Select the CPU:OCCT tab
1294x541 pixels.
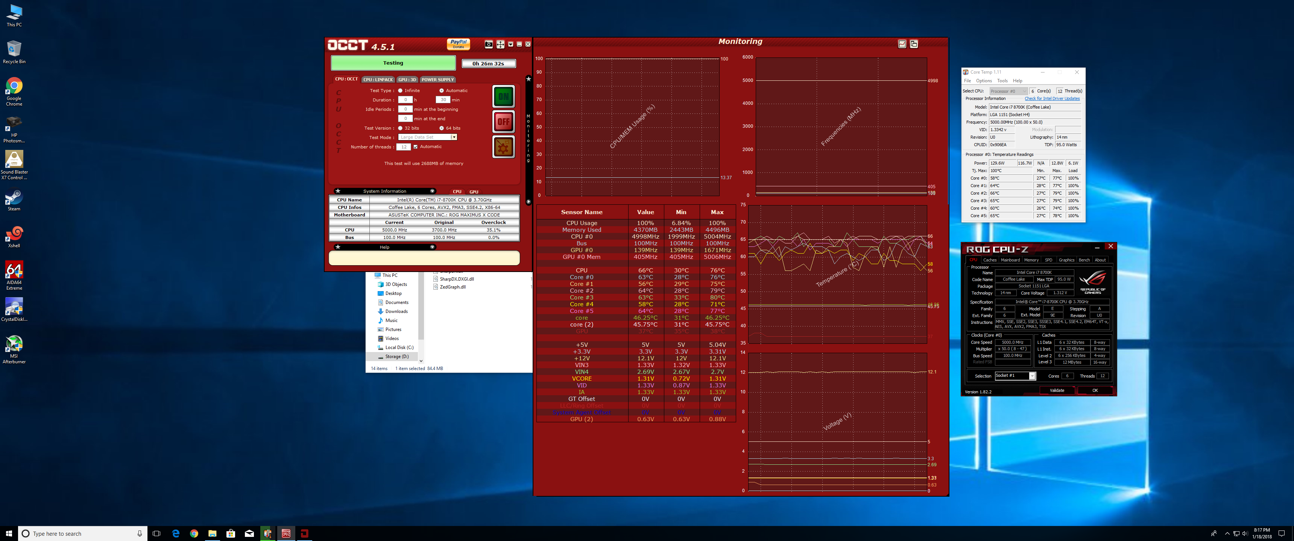346,79
